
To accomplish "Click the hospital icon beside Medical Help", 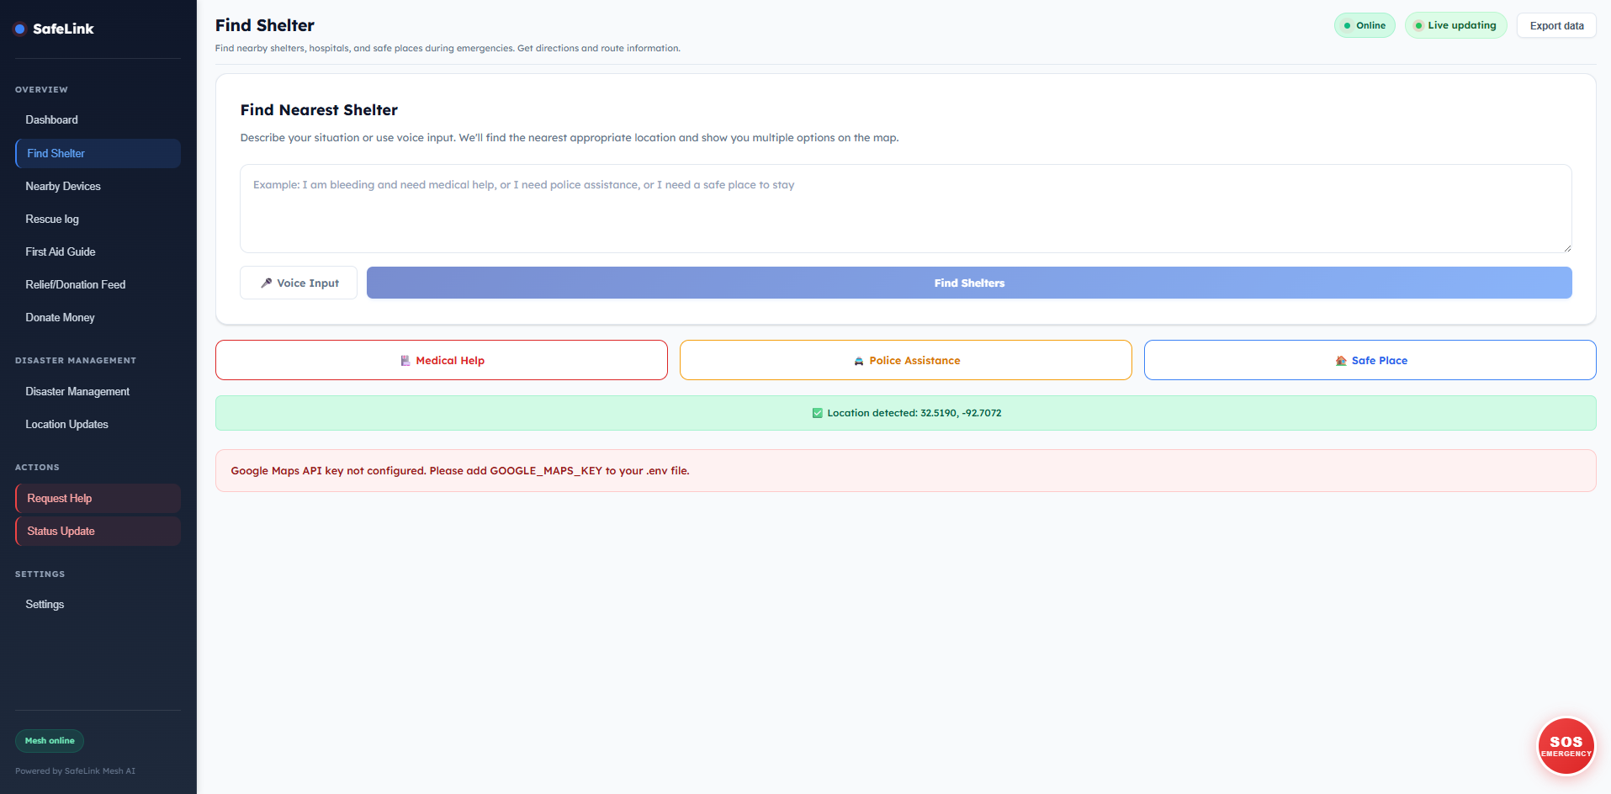I will (405, 361).
